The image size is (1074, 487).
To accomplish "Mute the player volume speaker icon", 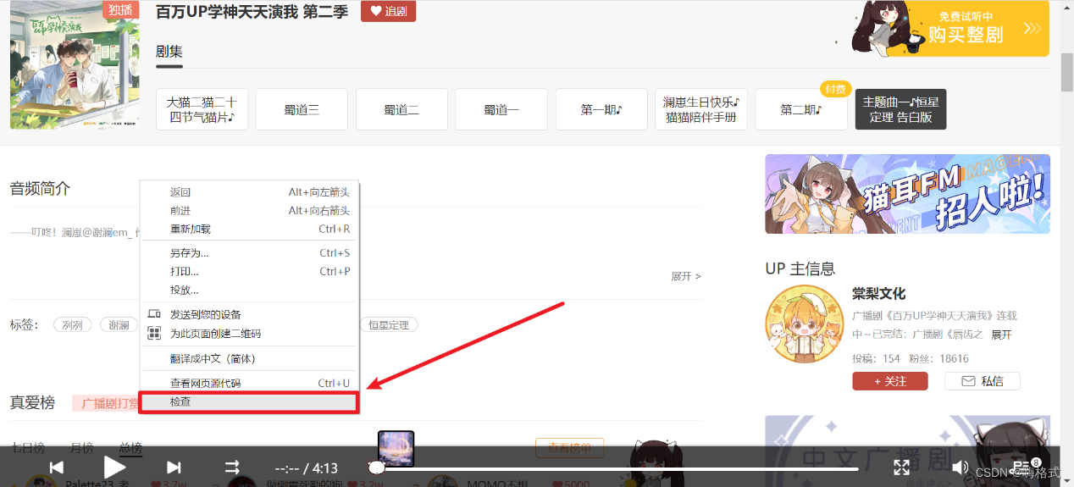I will (961, 468).
